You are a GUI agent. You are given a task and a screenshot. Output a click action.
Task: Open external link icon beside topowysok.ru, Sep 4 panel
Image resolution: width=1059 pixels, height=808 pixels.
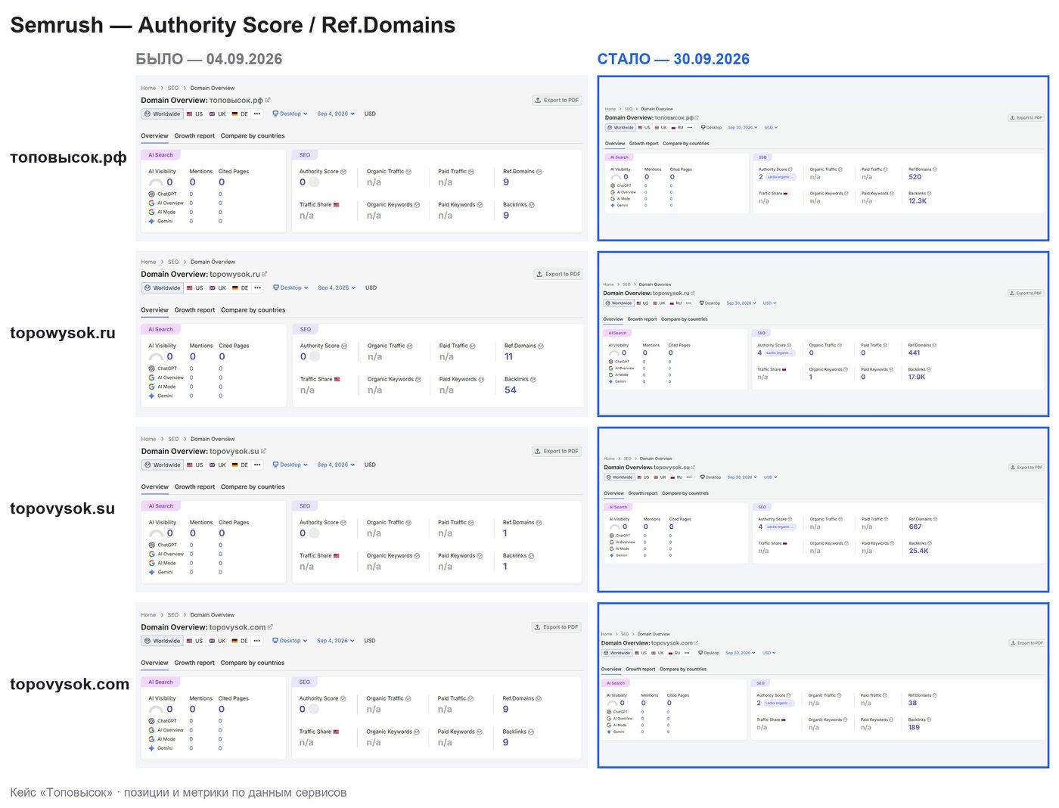coord(265,274)
